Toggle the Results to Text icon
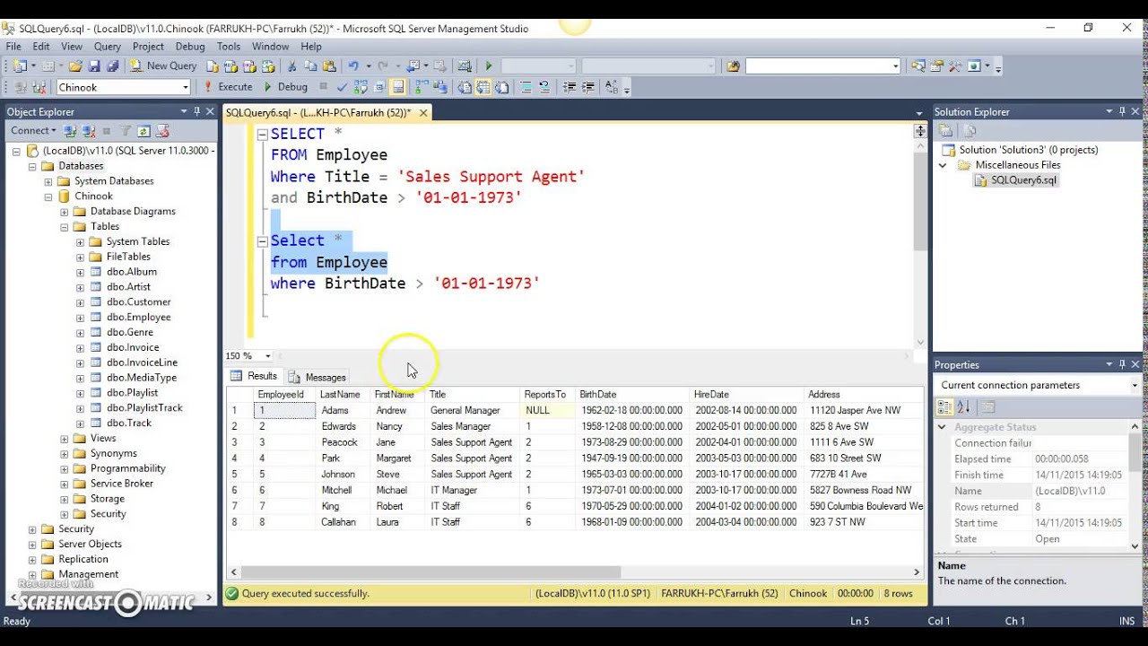 click(x=464, y=87)
